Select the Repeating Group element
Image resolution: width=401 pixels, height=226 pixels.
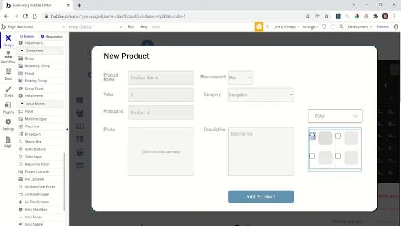coord(37,66)
